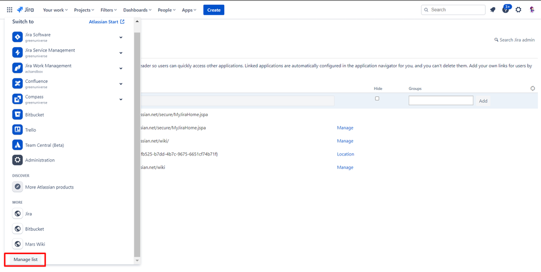Click the Compass product icon

[x=17, y=99]
